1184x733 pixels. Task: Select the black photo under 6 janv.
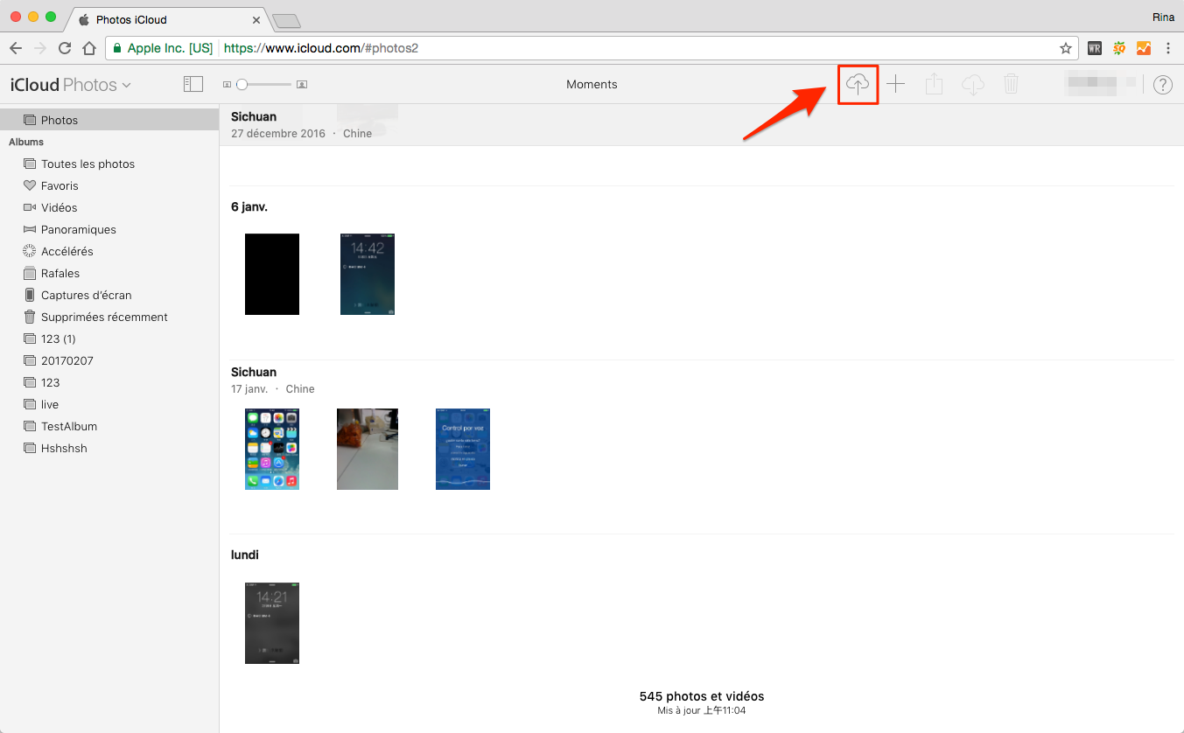[x=272, y=274]
